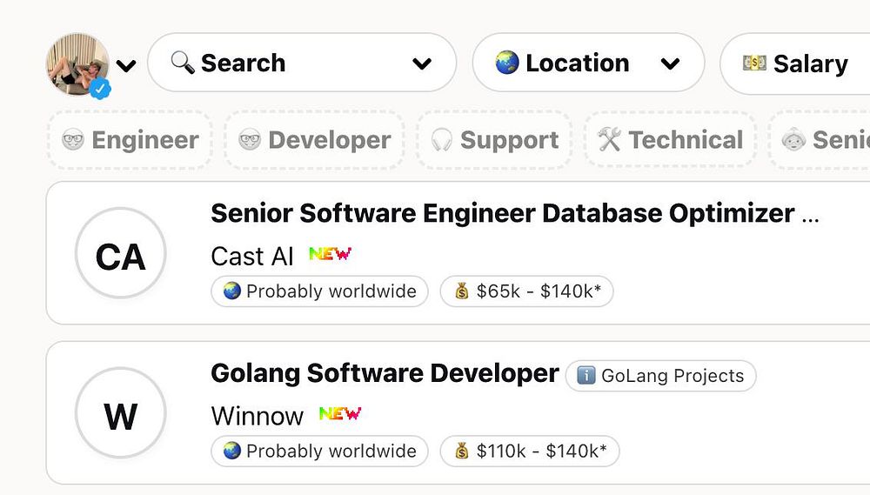This screenshot has height=495, width=870.
Task: Open the Salary filter dropdown
Action: coord(795,64)
